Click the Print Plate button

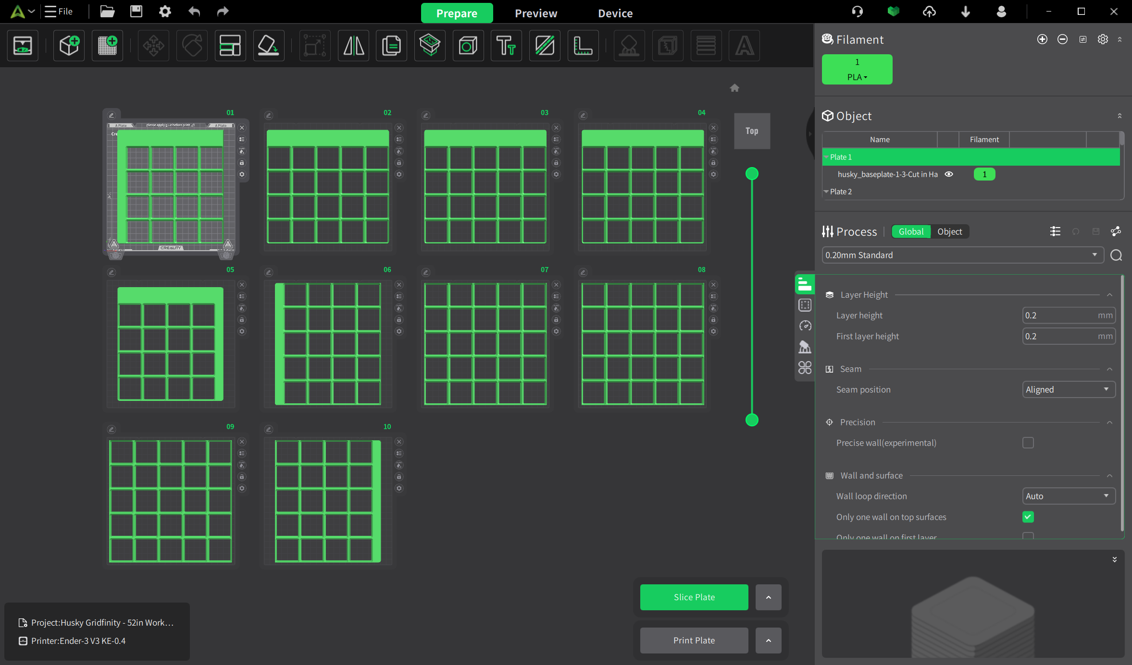tap(694, 641)
